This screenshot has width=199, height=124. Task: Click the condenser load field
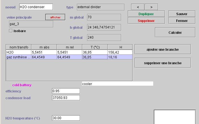[x=66, y=98]
